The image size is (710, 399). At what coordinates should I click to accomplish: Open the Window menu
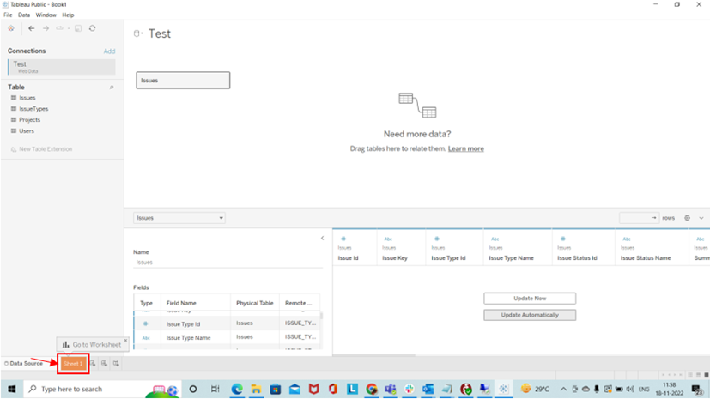46,15
